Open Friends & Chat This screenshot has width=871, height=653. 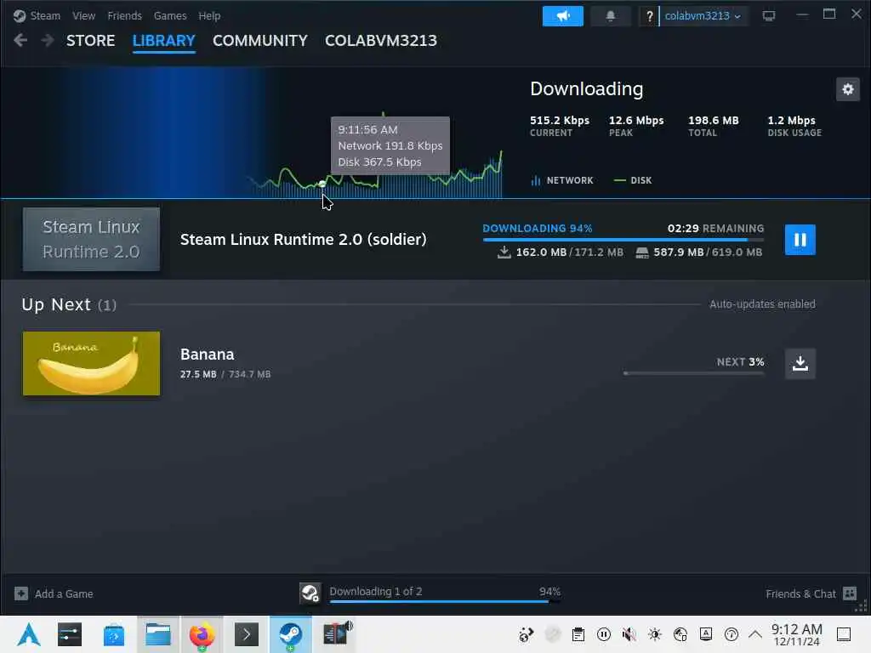pyautogui.click(x=811, y=593)
